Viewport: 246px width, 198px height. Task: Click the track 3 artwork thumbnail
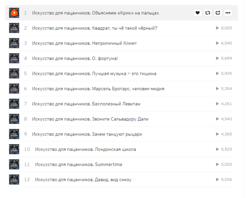click(x=14, y=43)
